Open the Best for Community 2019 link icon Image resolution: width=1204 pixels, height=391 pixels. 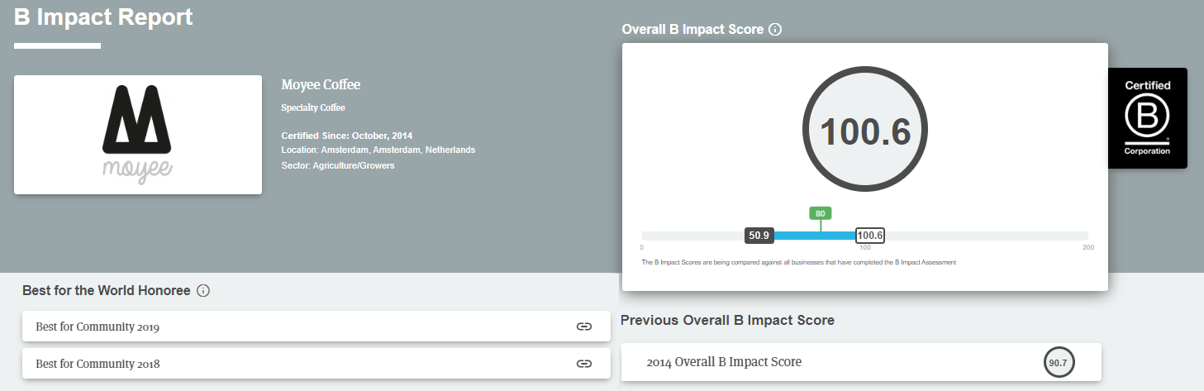click(x=584, y=327)
